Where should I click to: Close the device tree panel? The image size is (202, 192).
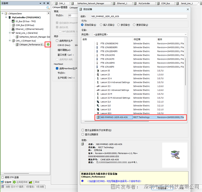point(48,3)
